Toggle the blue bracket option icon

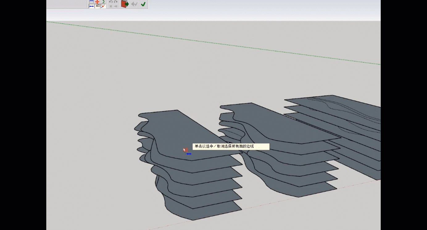91,2
